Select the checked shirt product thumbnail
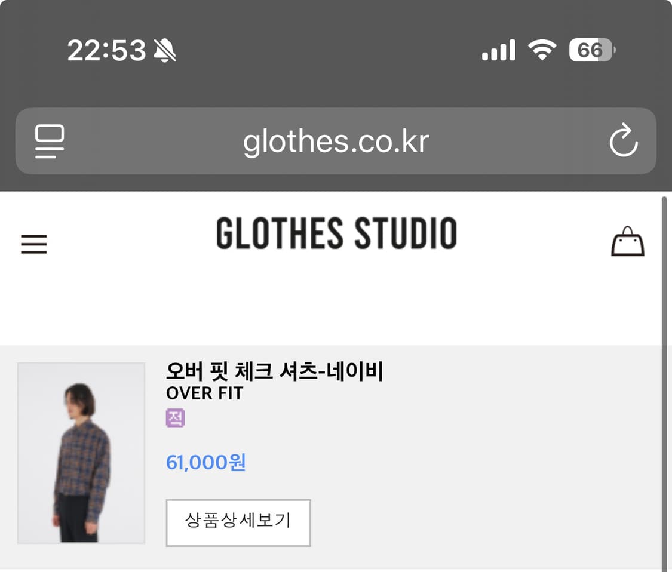 click(x=81, y=453)
